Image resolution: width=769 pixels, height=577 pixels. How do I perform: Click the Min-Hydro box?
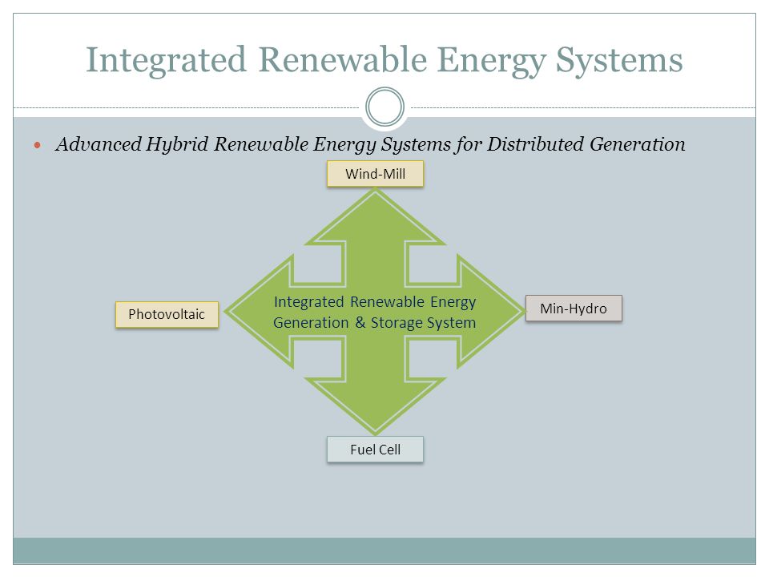pos(574,308)
